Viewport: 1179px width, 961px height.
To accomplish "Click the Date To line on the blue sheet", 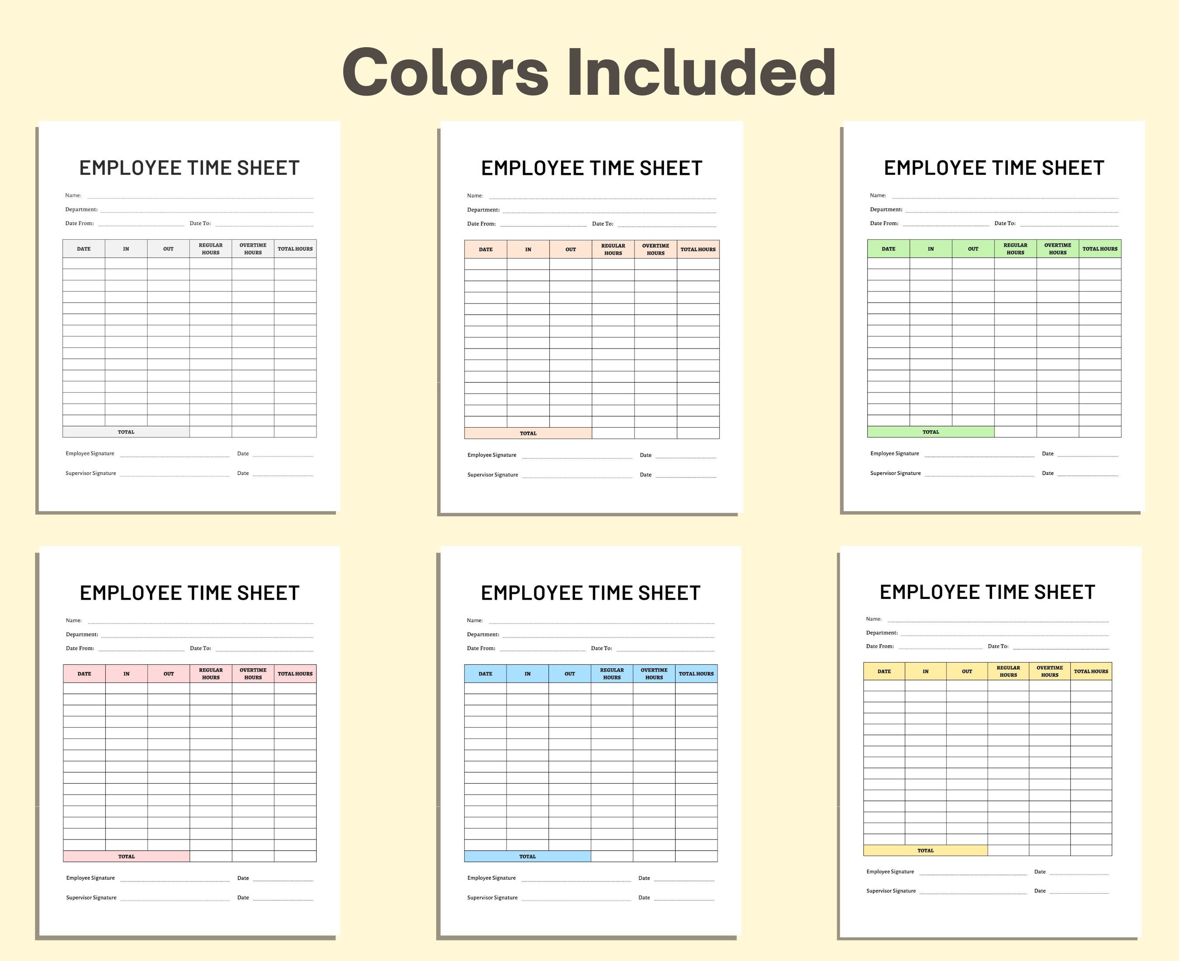I will tap(665, 650).
